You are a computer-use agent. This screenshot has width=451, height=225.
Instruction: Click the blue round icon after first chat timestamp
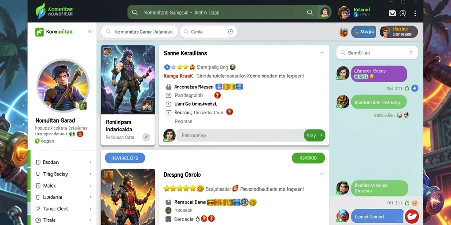(414, 88)
